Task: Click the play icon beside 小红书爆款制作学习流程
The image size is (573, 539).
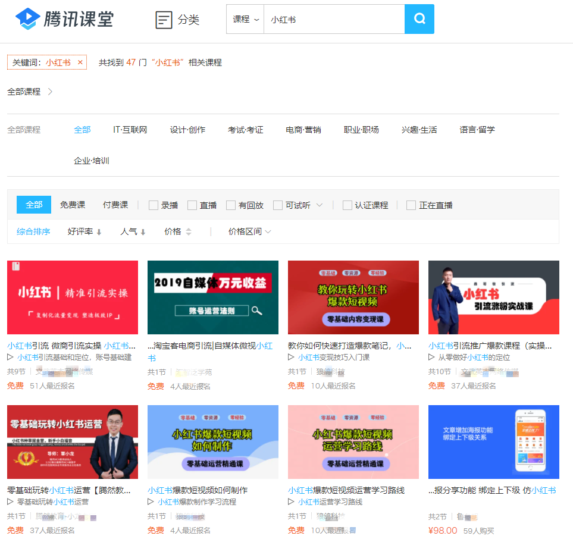Action: coord(151,502)
